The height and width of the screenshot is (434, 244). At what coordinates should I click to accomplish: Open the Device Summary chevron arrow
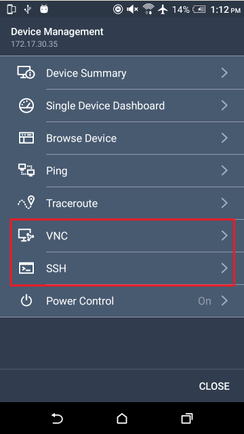coord(224,73)
